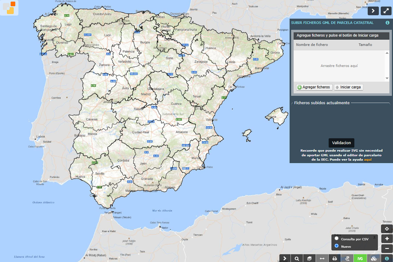Click the Jaén label on the map
The height and width of the screenshot is (262, 393).
click(x=143, y=163)
